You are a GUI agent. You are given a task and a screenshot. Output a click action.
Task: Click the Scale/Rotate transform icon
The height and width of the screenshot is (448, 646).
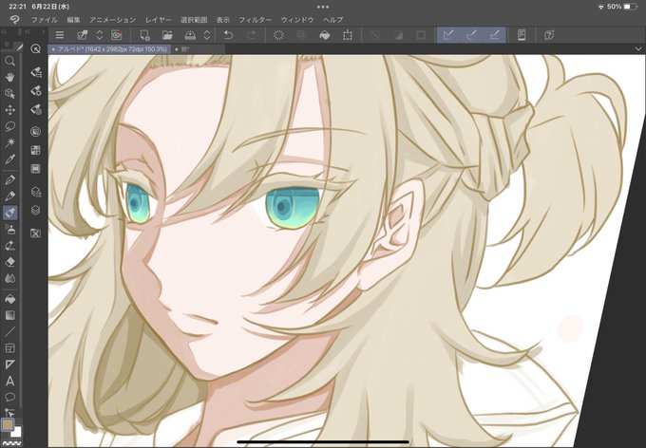pyautogui.click(x=348, y=35)
